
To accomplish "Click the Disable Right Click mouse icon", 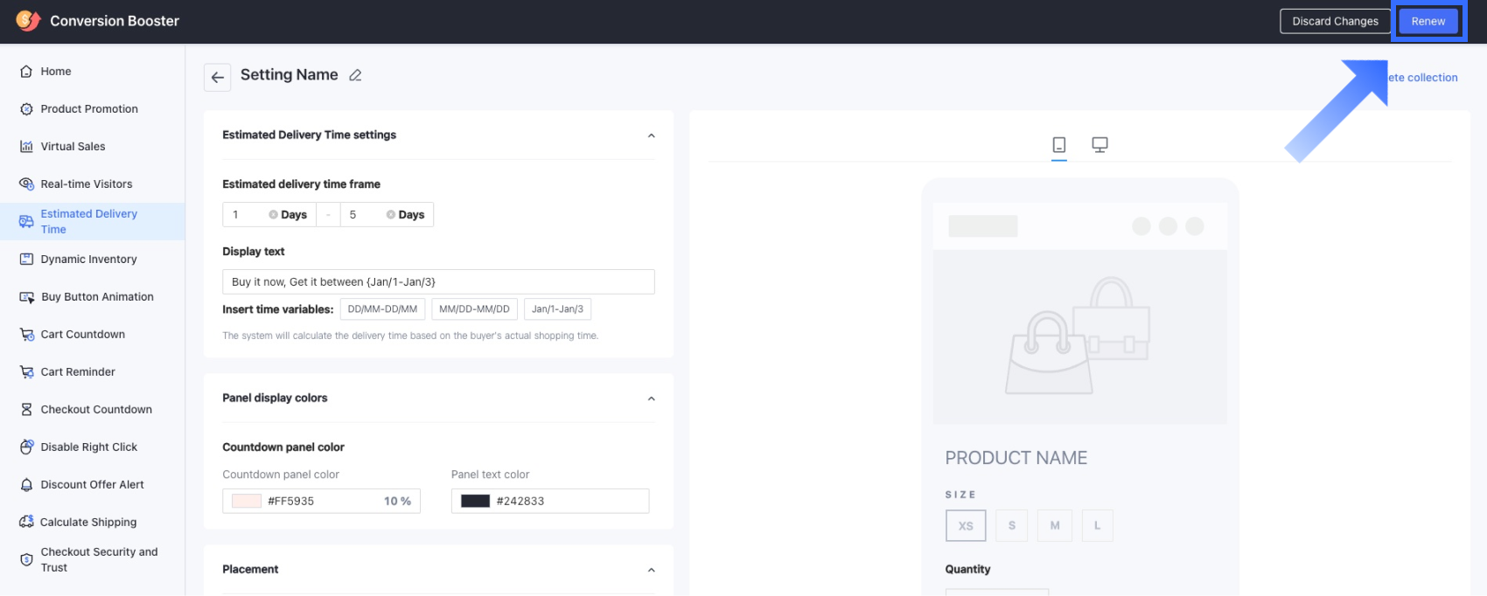I will coord(26,447).
